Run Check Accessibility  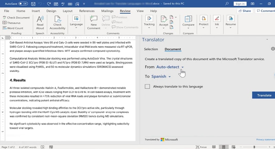coord(57,23)
